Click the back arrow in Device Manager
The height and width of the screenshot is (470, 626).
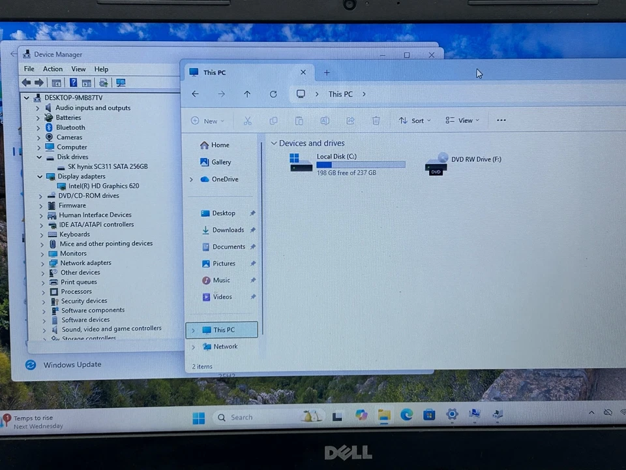[x=26, y=82]
